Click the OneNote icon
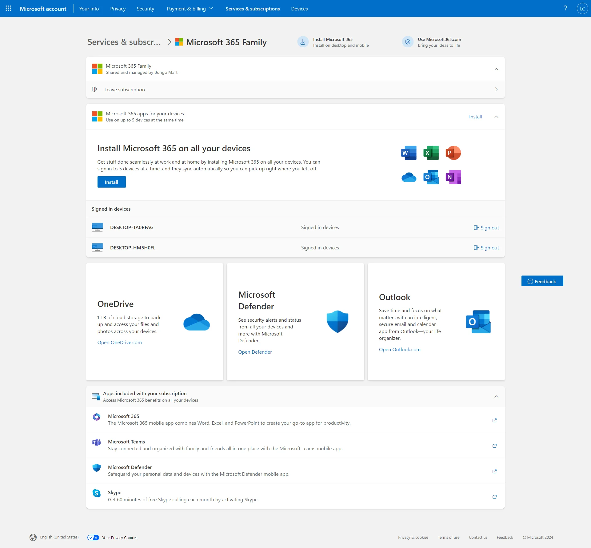 (x=453, y=177)
